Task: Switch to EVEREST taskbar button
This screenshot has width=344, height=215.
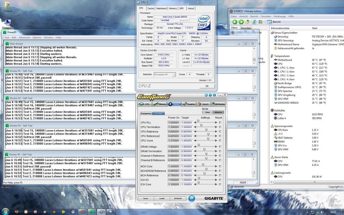Action: (x=82, y=212)
